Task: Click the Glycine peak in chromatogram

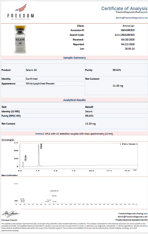Action: coord(23,164)
